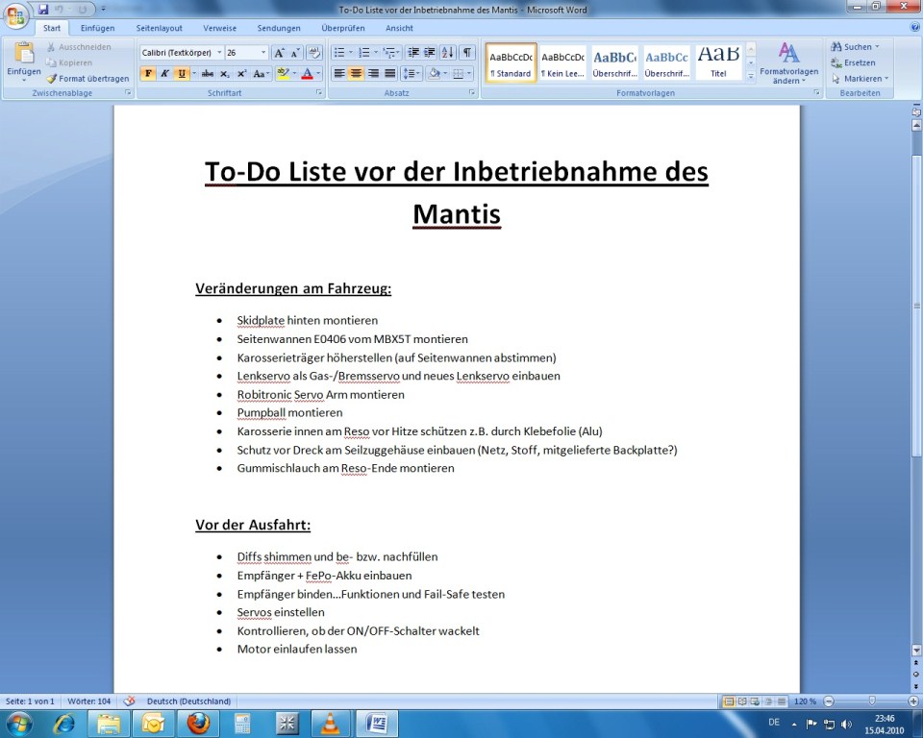This screenshot has width=923, height=738.
Task: Click Markieren select button
Action: pyautogui.click(x=860, y=78)
